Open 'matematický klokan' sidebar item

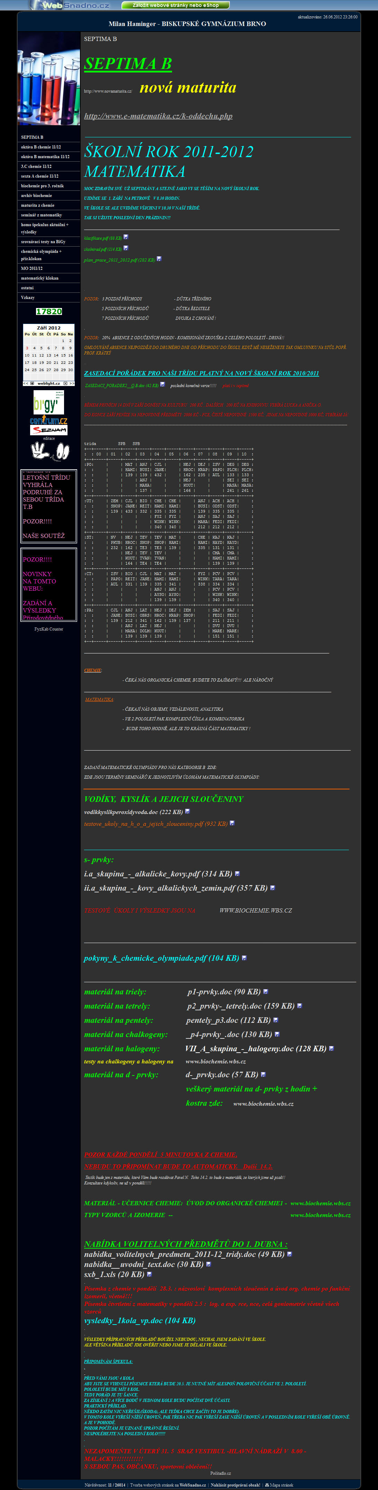point(40,278)
